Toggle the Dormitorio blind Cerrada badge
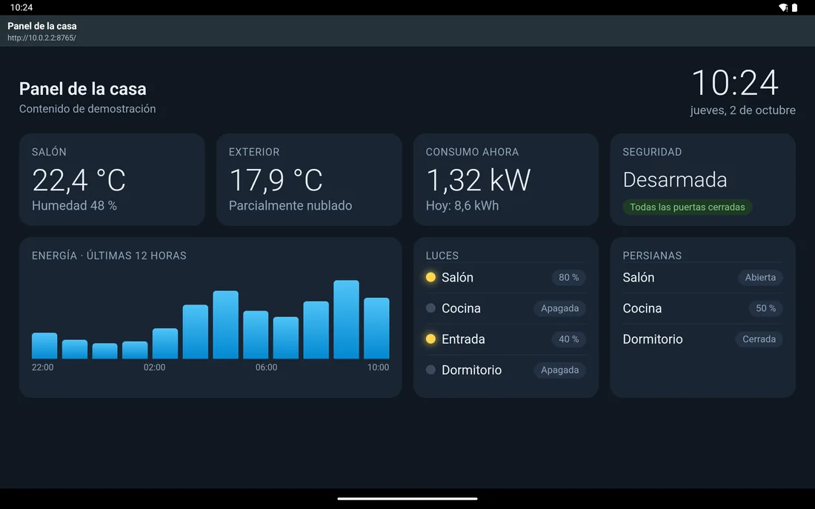 click(x=759, y=339)
